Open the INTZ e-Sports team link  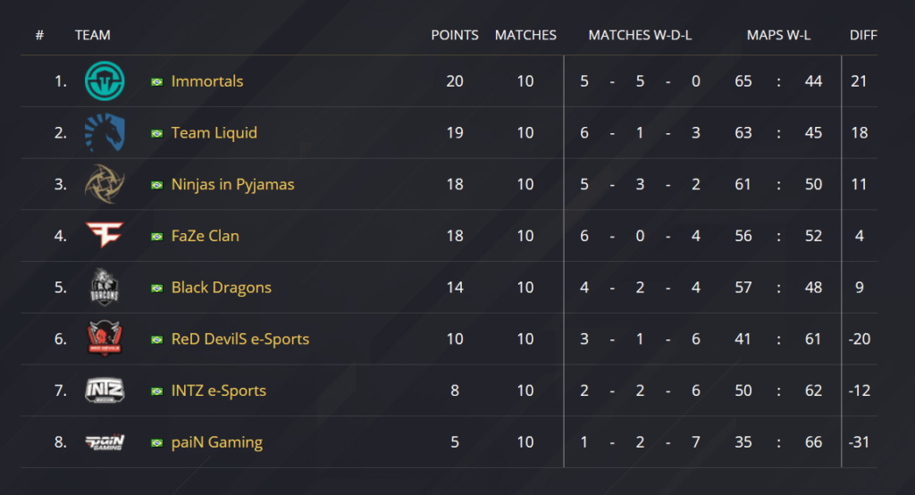[219, 390]
